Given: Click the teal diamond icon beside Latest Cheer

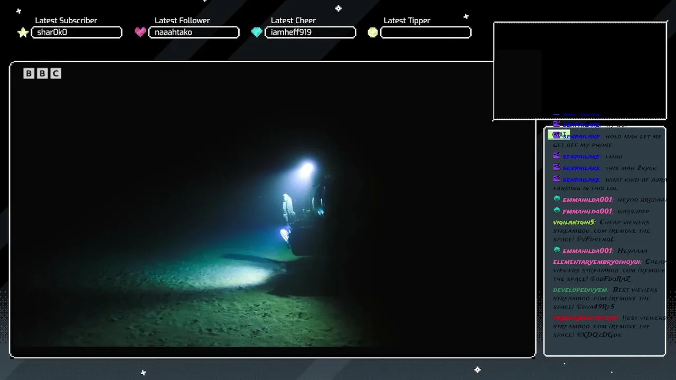Looking at the screenshot, I should pos(257,32).
